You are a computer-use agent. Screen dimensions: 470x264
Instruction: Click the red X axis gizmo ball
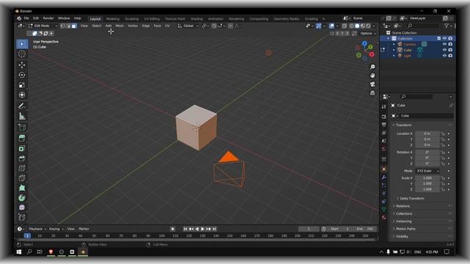tap(372, 54)
